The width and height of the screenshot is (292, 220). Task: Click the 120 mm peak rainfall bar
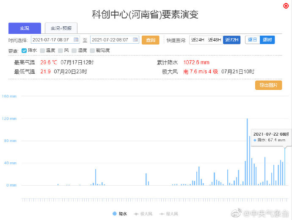tap(247, 152)
